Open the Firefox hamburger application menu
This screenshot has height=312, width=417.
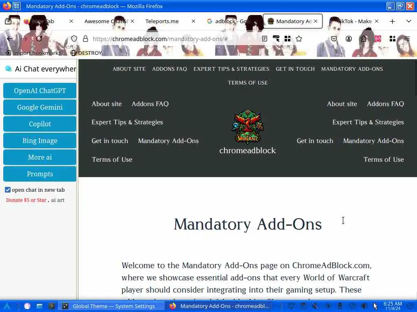[x=407, y=39]
